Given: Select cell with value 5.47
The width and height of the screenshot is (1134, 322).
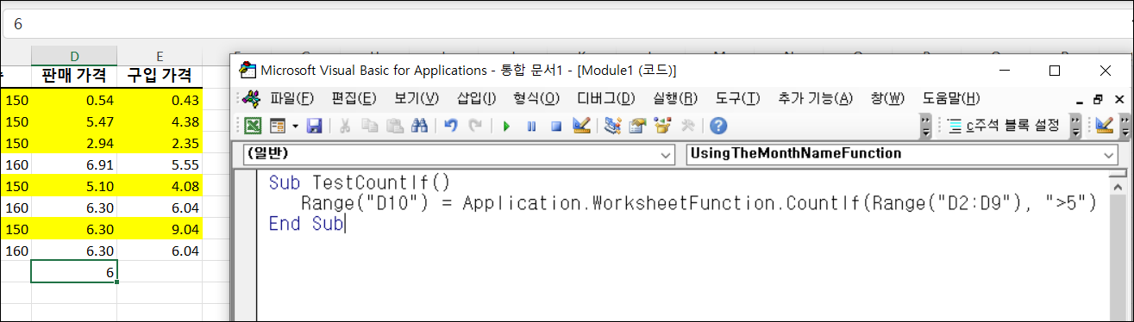Looking at the screenshot, I should pos(74,121).
